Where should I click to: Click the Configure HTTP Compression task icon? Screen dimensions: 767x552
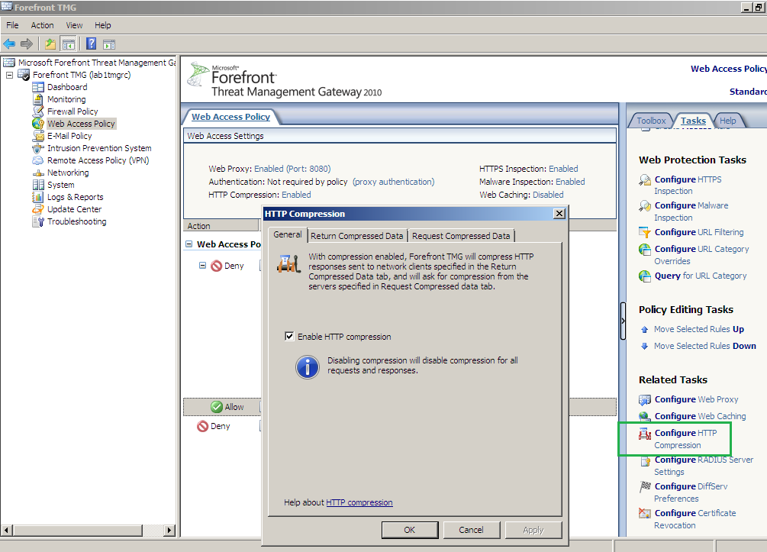[x=645, y=434]
